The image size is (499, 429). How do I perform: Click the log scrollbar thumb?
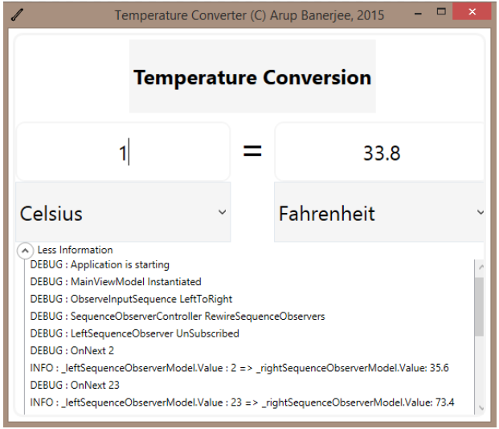[x=479, y=306]
